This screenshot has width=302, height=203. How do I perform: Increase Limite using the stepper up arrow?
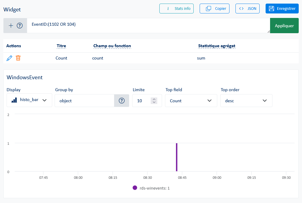(155, 99)
